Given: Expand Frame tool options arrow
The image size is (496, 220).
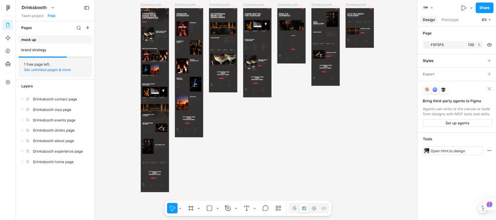Looking at the screenshot, I should tap(199, 208).
